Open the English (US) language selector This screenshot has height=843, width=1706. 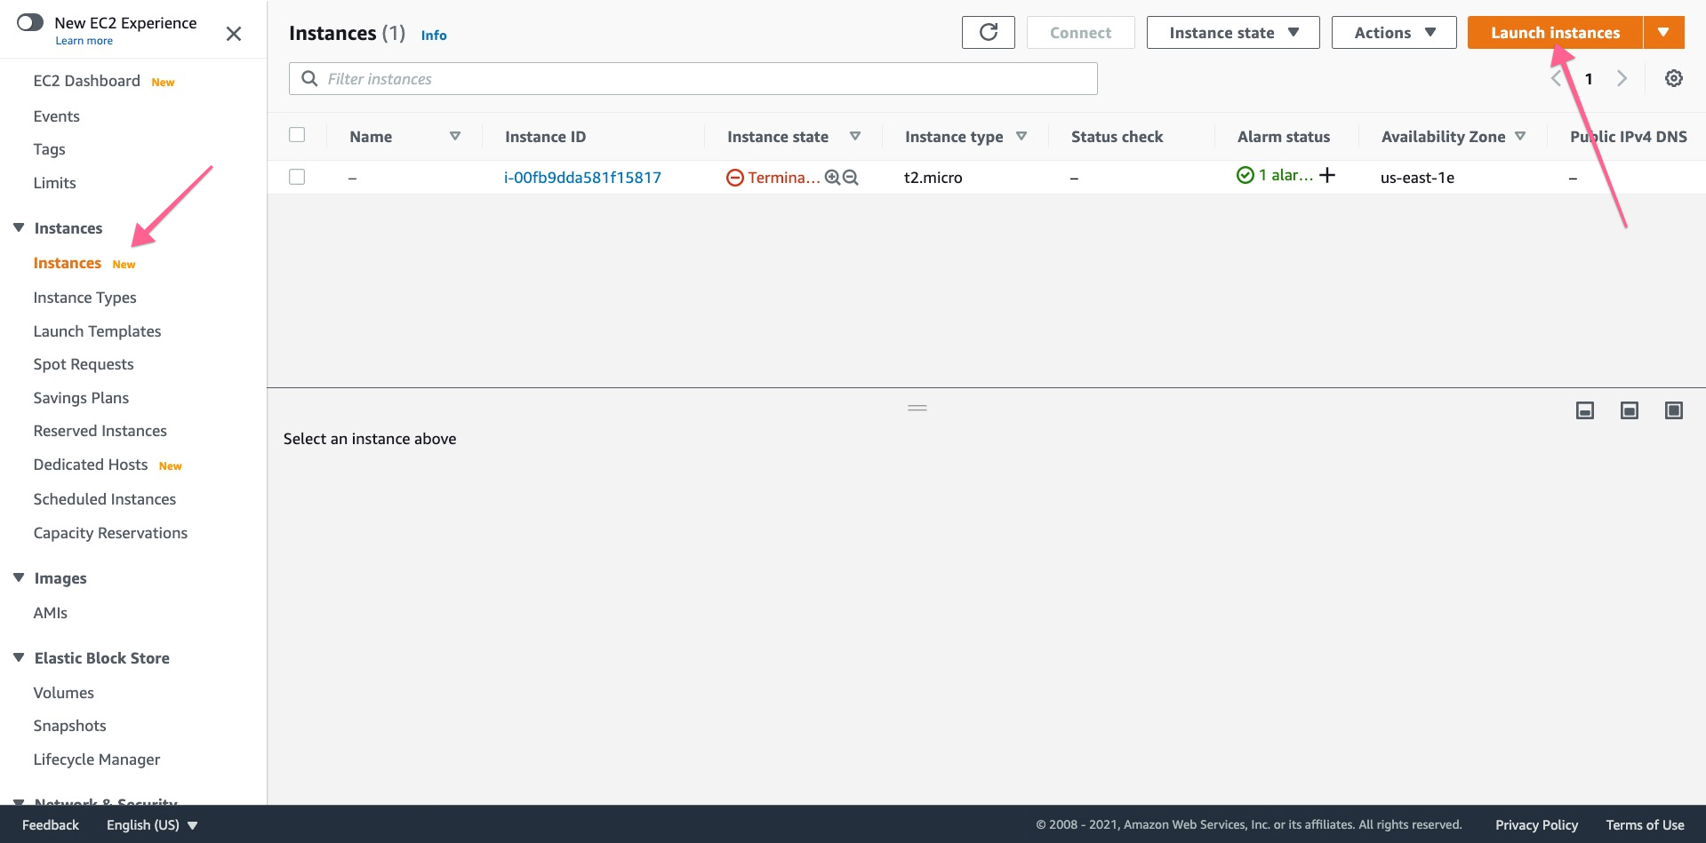click(152, 825)
